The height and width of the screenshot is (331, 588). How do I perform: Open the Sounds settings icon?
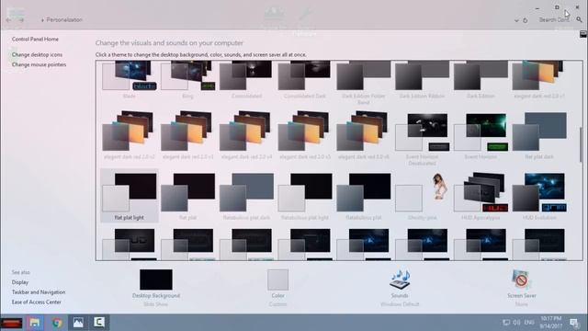400,280
